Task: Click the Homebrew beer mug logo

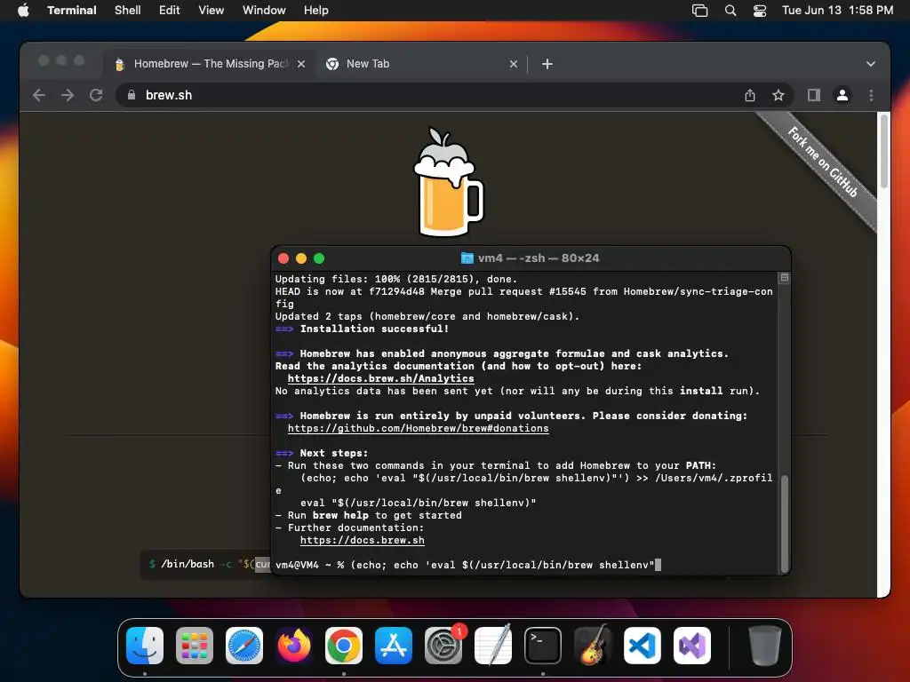Action: click(449, 182)
